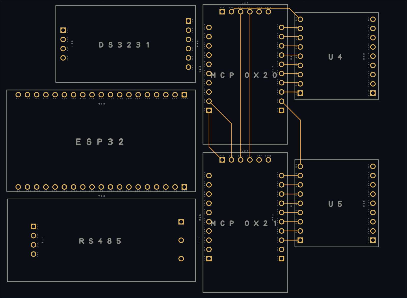Click the SDA pad on DS3231 left header

pyautogui.click(x=63, y=39)
